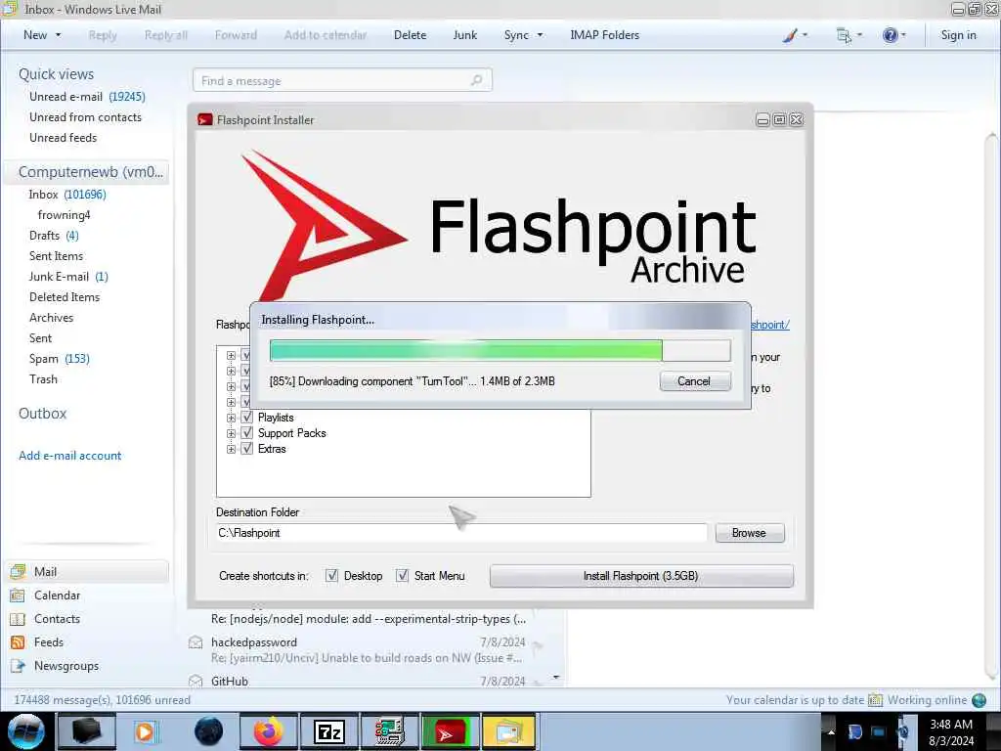The image size is (1001, 751).
Task: Open the Sync dropdown arrow
Action: pos(540,35)
